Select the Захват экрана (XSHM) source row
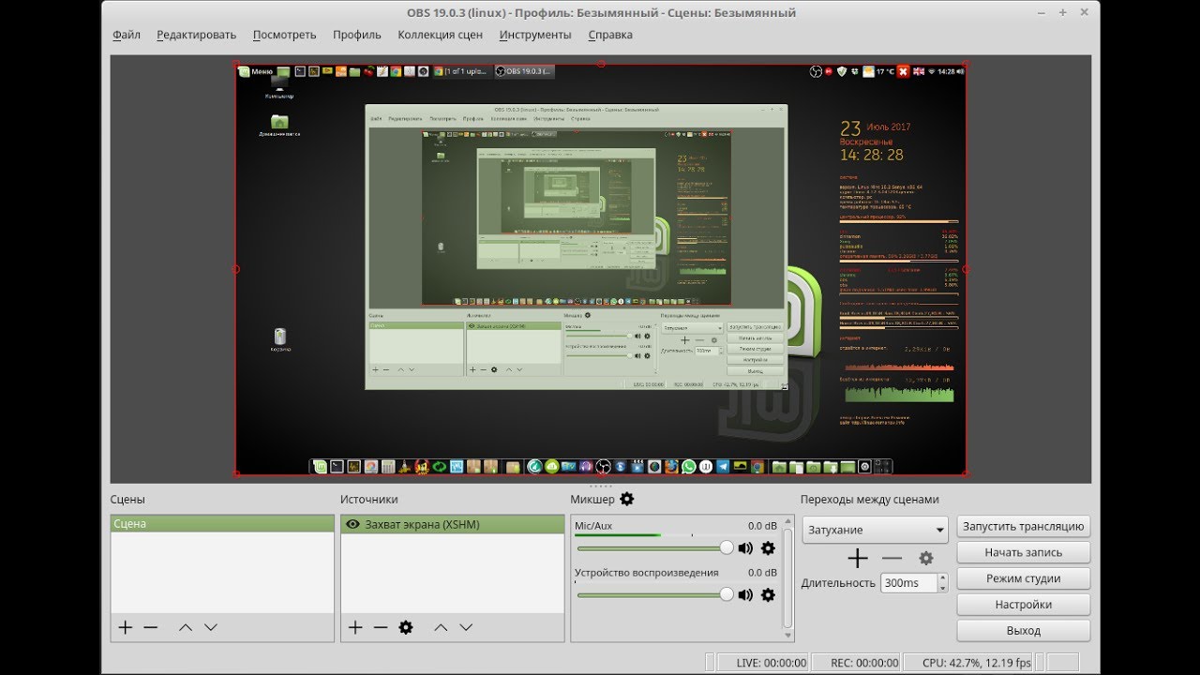The width and height of the screenshot is (1200, 675). pos(453,524)
